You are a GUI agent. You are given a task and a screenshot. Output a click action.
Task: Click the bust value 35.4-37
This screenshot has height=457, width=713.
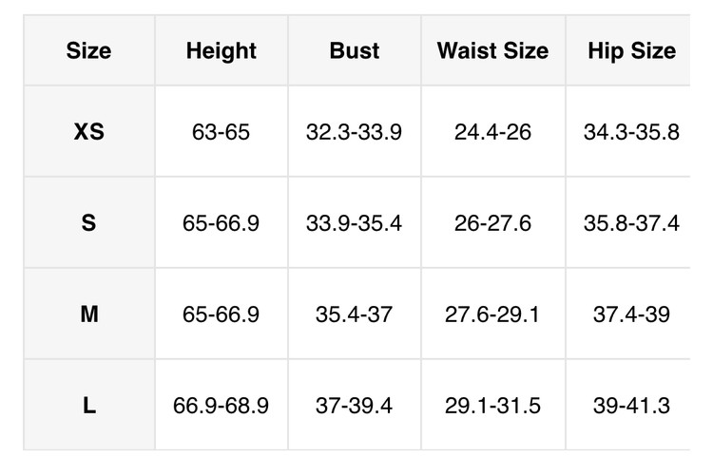[354, 314]
